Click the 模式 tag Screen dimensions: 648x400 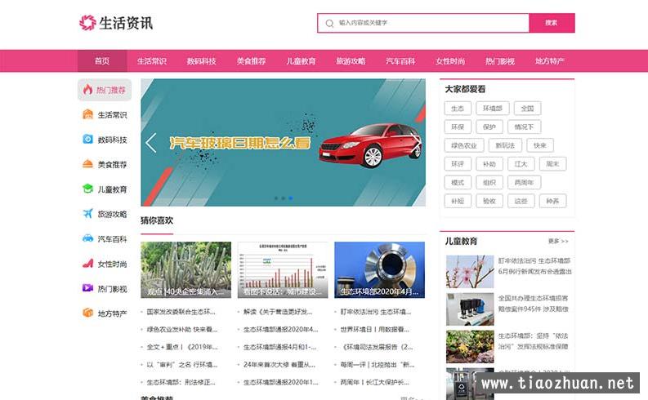(x=458, y=183)
